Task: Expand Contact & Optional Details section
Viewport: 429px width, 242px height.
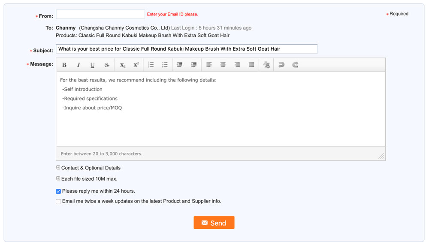Action: [x=58, y=168]
